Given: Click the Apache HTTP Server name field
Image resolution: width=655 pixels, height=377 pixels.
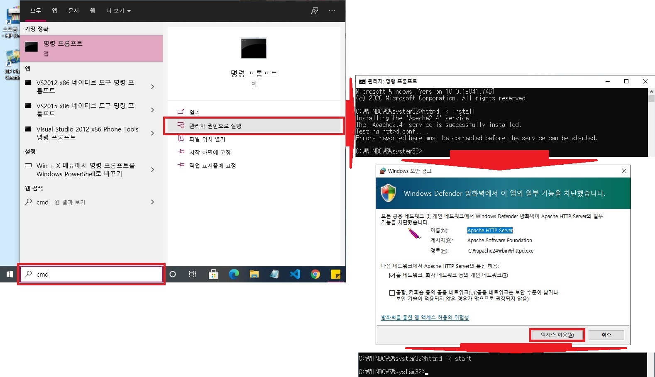Looking at the screenshot, I should [x=490, y=231].
